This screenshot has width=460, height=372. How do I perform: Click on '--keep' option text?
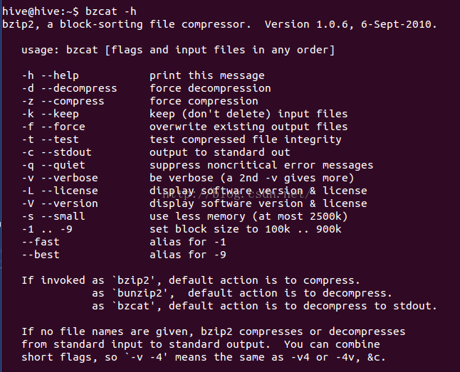coord(60,114)
